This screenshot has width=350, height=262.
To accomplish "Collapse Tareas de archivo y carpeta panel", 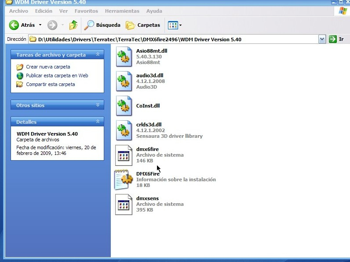I will (x=98, y=54).
